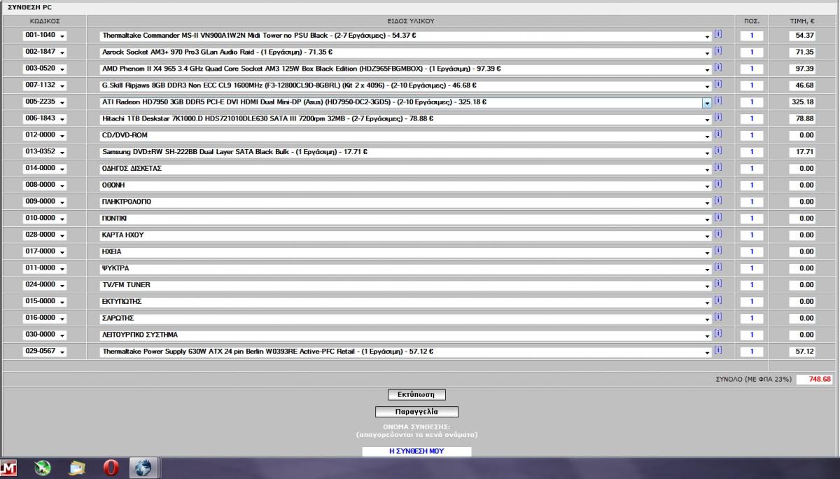Click the Η ΣΥΝΘΕΣΗ ΜΟΥ name field
The width and height of the screenshot is (840, 479).
[x=416, y=451]
